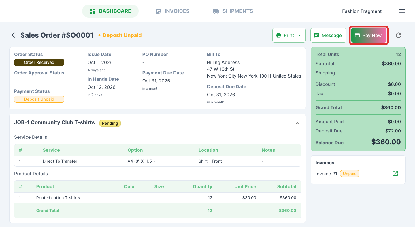Click the Issue Date Oct 1, 2026 value

100,62
